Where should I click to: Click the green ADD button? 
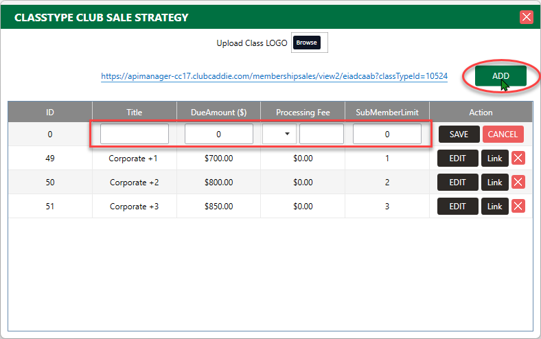click(500, 76)
